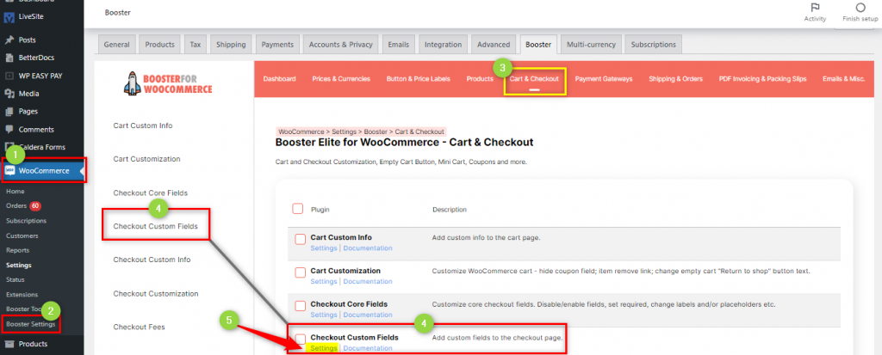Click the WP EASY PAY icon
This screenshot has height=355, width=882.
click(9, 76)
